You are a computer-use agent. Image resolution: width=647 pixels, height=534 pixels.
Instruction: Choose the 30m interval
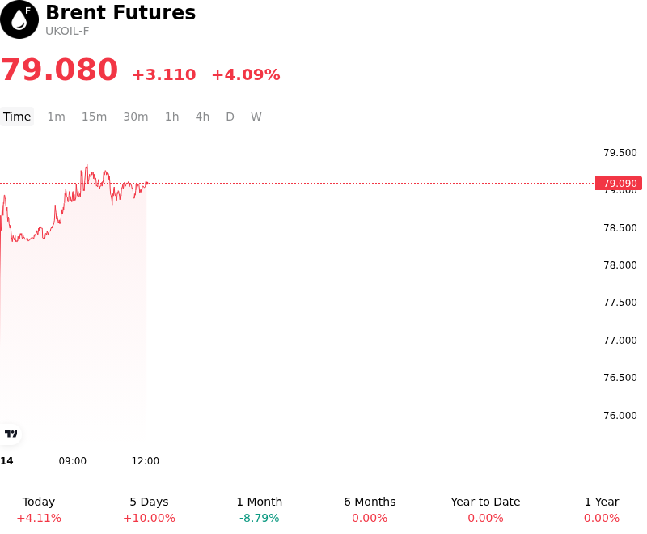(136, 117)
